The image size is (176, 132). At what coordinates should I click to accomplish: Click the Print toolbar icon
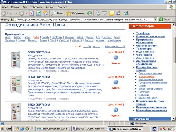point(98,13)
